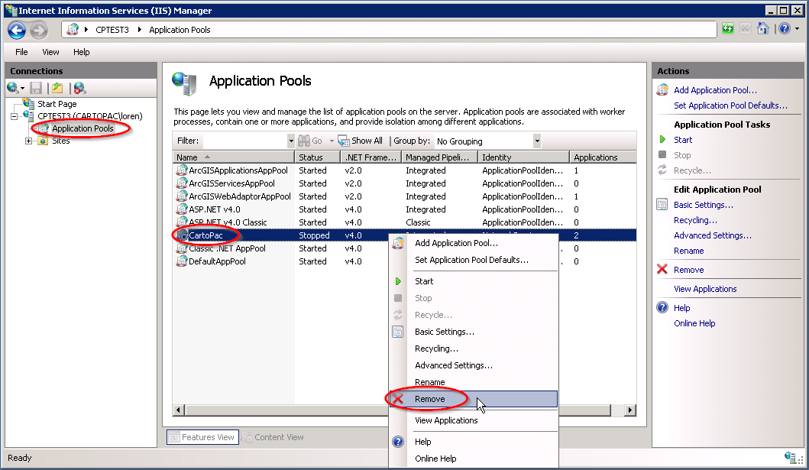The height and width of the screenshot is (470, 809).
Task: Click the ASP.NET v4.0 row icon
Action: [x=182, y=209]
